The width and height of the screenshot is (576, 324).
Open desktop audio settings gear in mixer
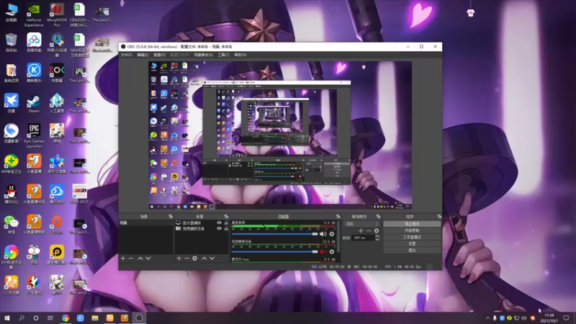pos(332,234)
